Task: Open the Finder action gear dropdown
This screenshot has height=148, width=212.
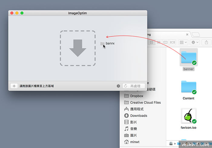Action: point(195,42)
